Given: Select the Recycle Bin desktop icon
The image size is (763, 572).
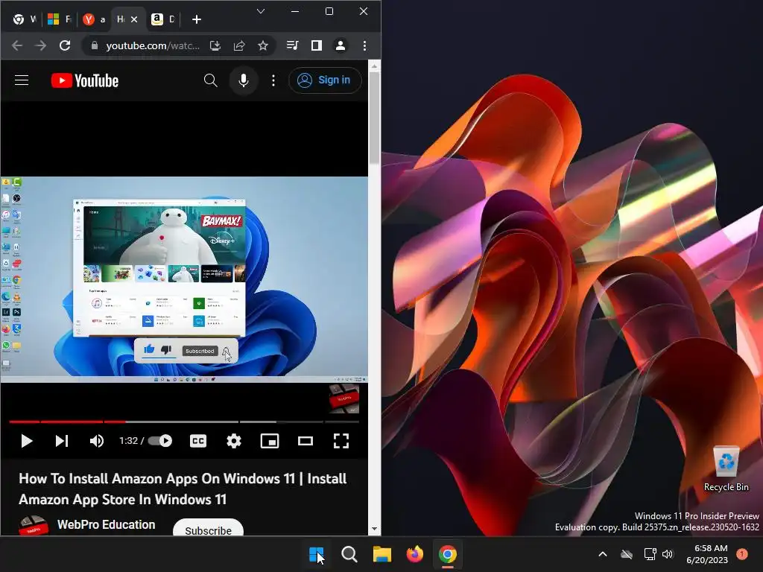Looking at the screenshot, I should [726, 469].
